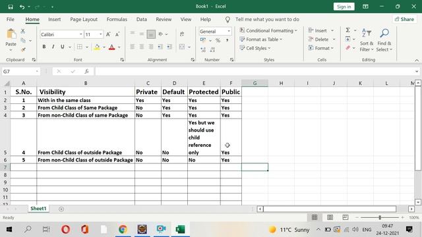The height and width of the screenshot is (237, 422).
Task: Open Sort & Filter menu
Action: pyautogui.click(x=367, y=40)
